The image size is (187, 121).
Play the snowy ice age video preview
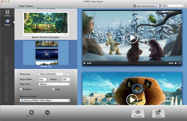coord(132,38)
